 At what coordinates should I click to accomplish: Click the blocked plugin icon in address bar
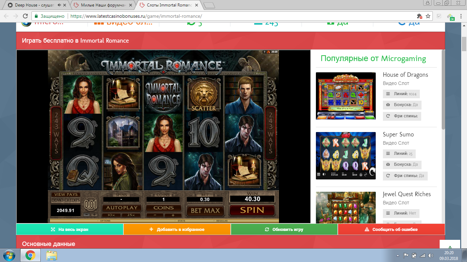pyautogui.click(x=419, y=16)
